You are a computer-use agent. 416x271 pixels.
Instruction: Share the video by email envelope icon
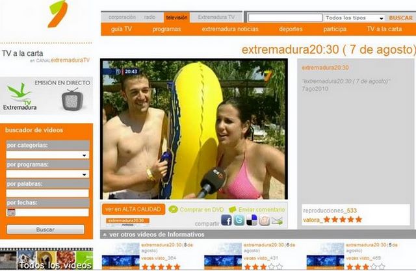point(277,220)
